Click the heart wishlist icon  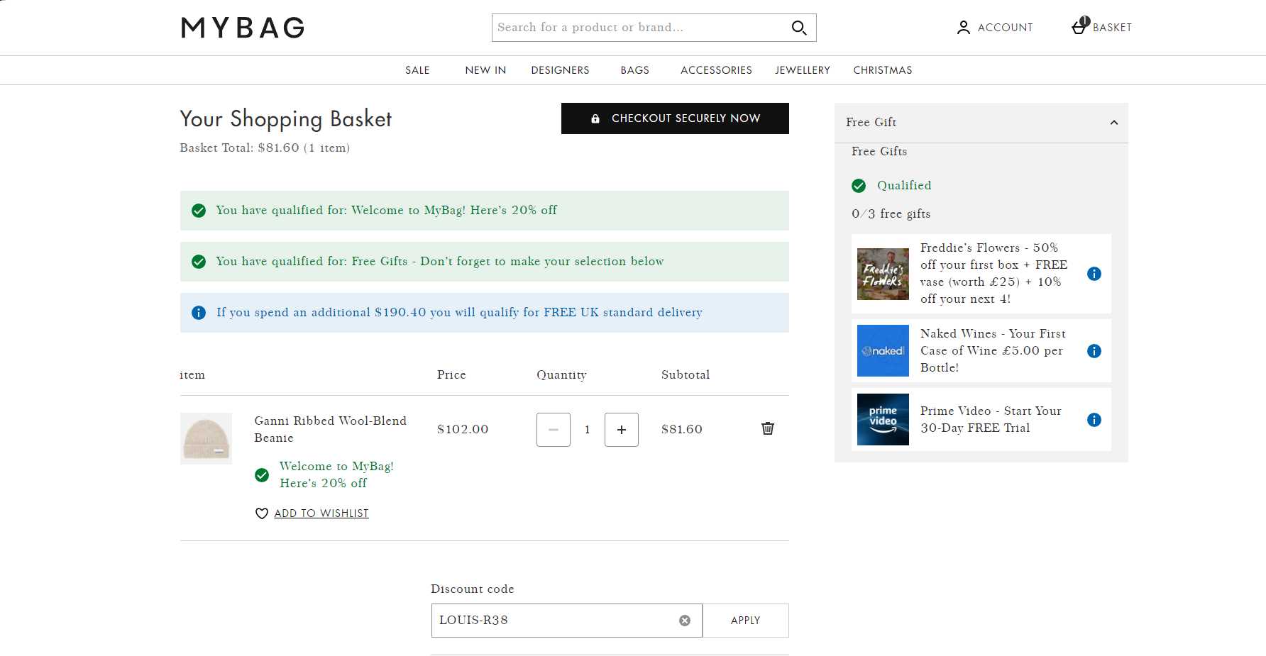(262, 513)
